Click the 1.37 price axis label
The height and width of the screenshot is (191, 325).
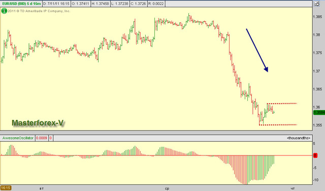point(317,71)
